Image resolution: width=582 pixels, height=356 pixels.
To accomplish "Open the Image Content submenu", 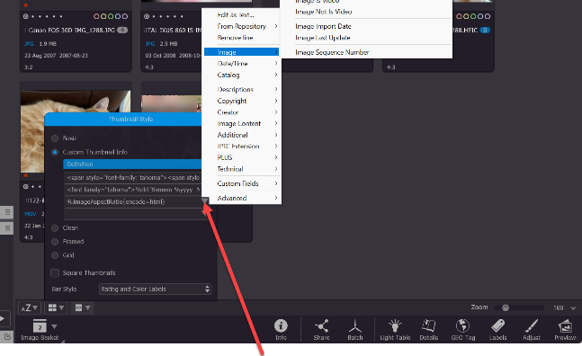I will click(242, 123).
